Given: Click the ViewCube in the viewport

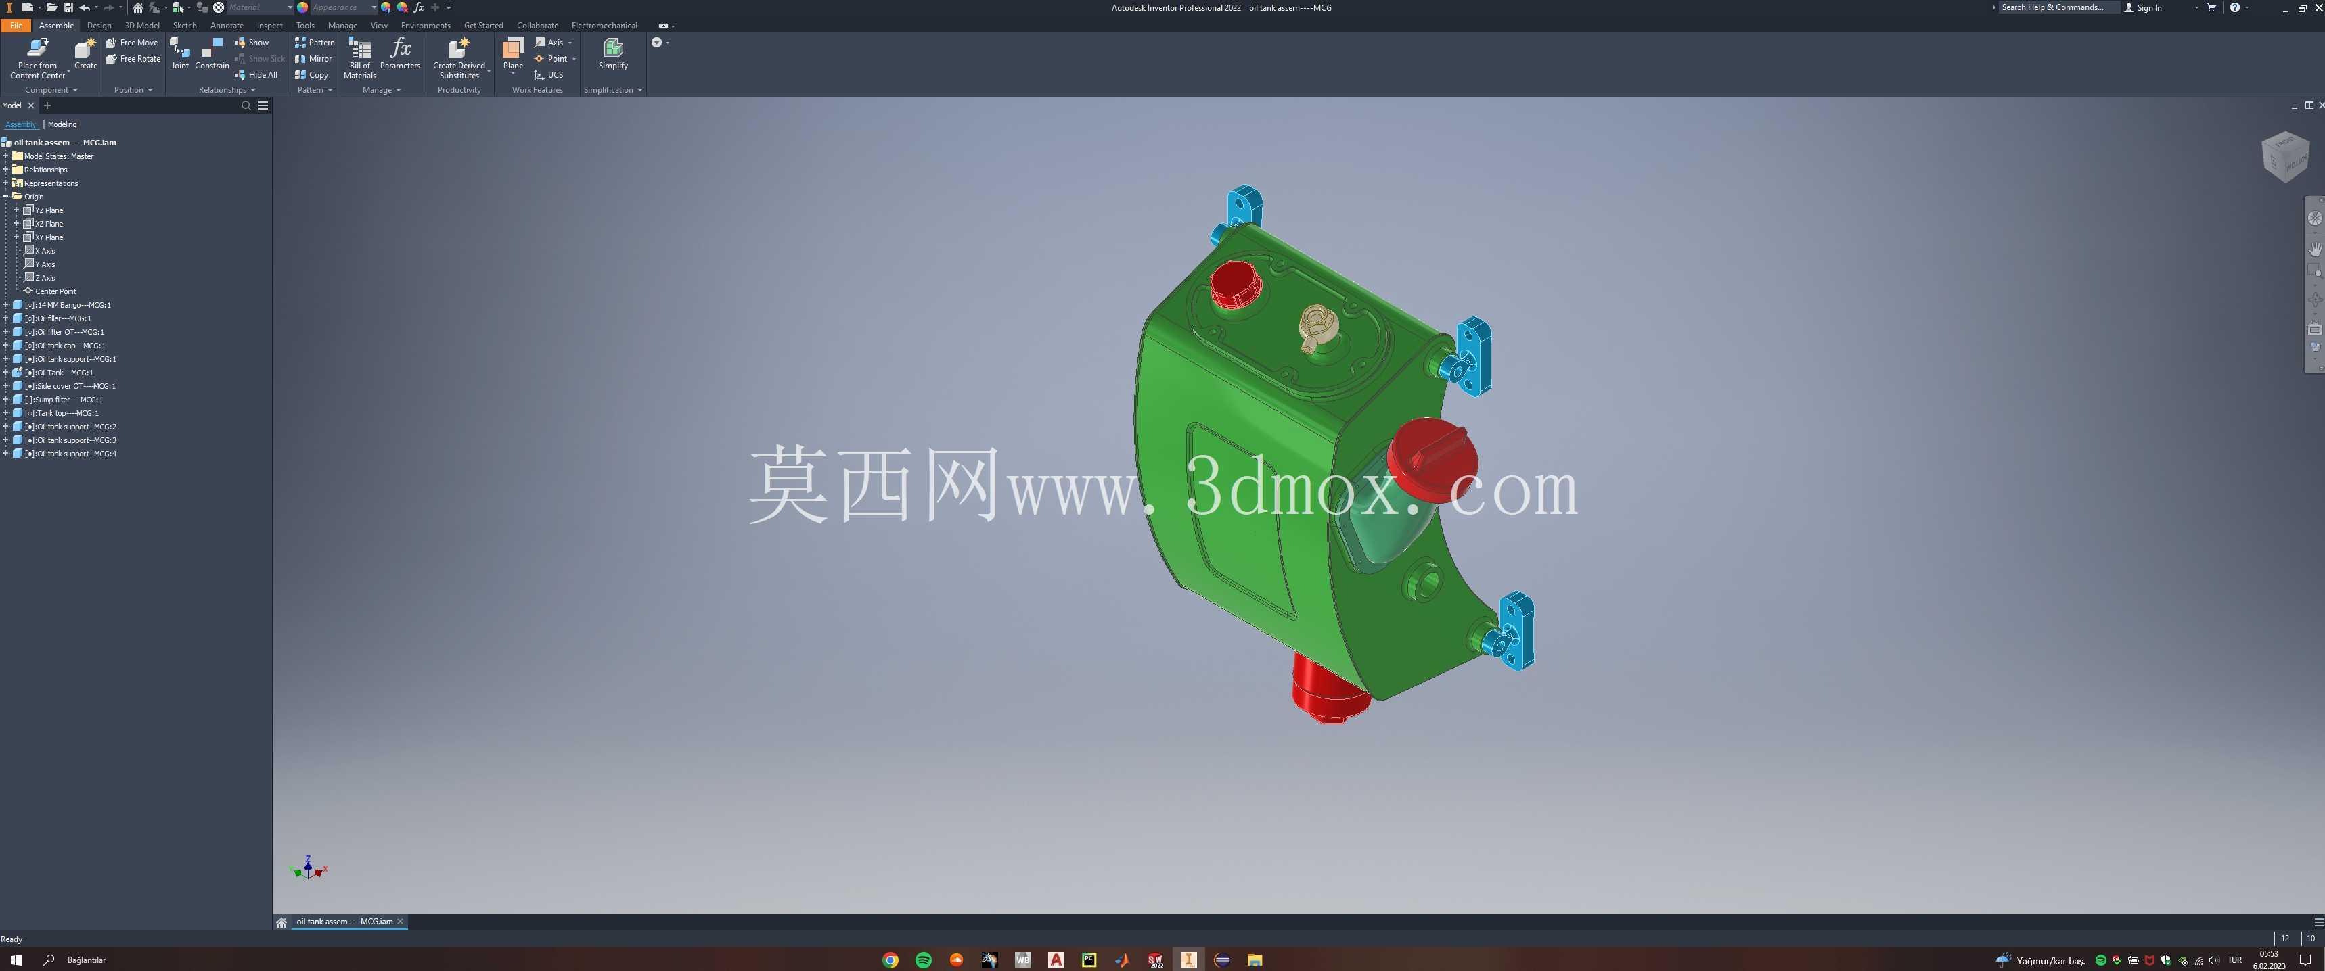Looking at the screenshot, I should click(x=2285, y=156).
